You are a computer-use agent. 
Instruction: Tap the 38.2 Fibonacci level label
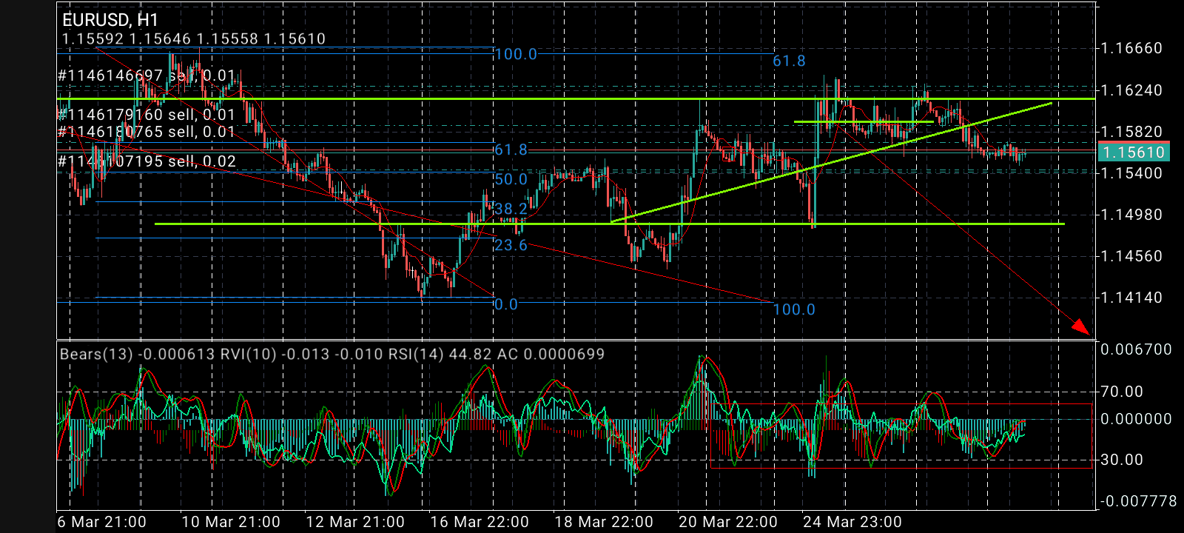[x=511, y=209]
